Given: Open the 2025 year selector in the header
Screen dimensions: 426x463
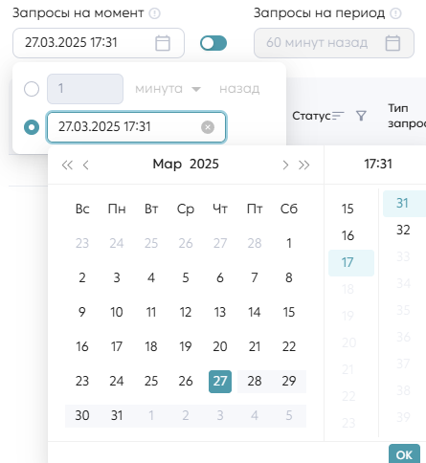Looking at the screenshot, I should coord(204,165).
